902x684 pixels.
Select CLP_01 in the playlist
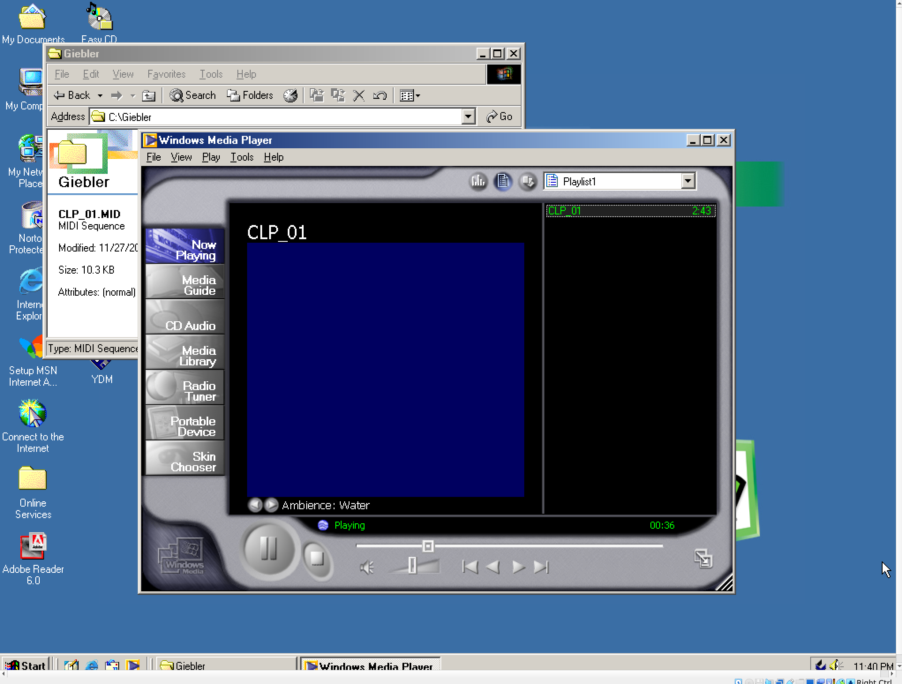[631, 211]
